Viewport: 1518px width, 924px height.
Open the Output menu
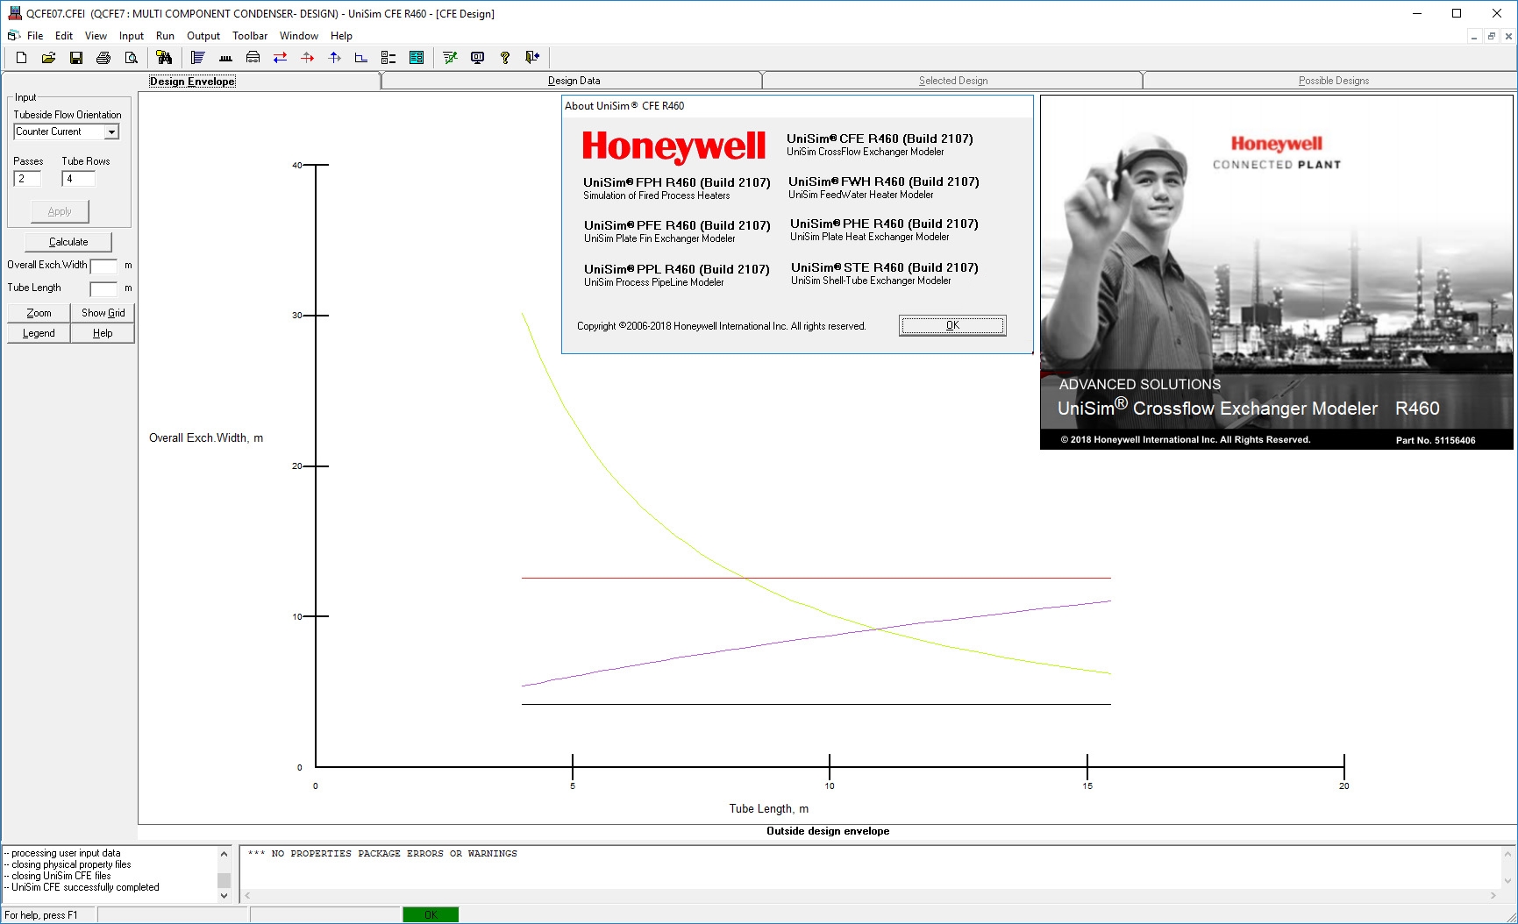click(x=203, y=36)
